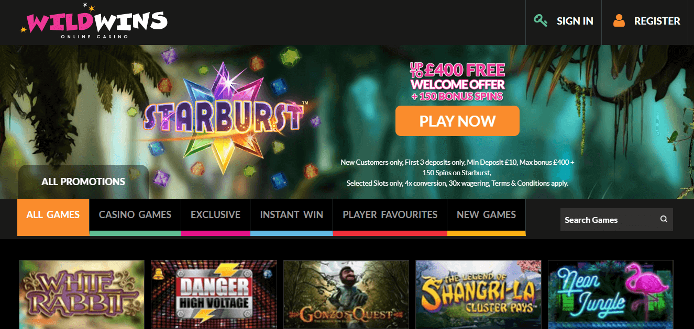Open the Danger High Voltage game thumbnail
Viewport: 694px width, 329px height.
point(214,294)
